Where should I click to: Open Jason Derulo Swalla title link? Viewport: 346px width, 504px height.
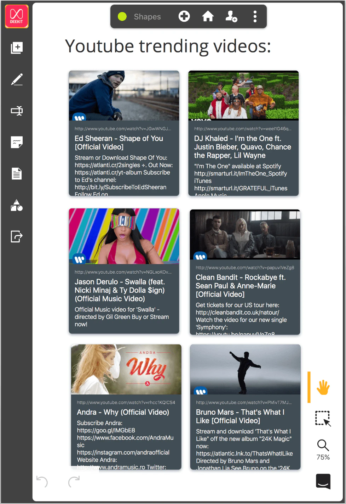(120, 290)
